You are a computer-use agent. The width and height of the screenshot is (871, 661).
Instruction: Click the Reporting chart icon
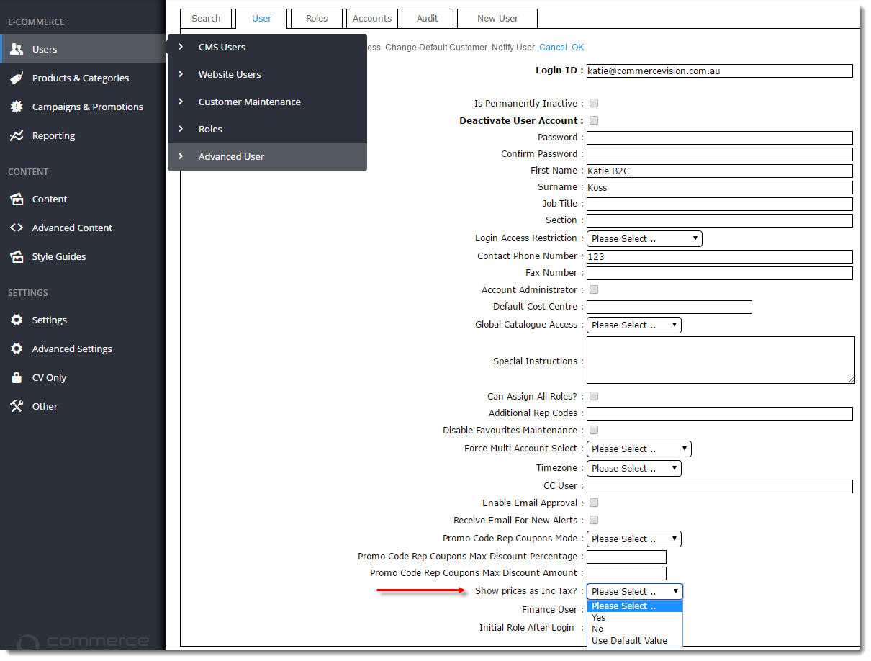[17, 135]
